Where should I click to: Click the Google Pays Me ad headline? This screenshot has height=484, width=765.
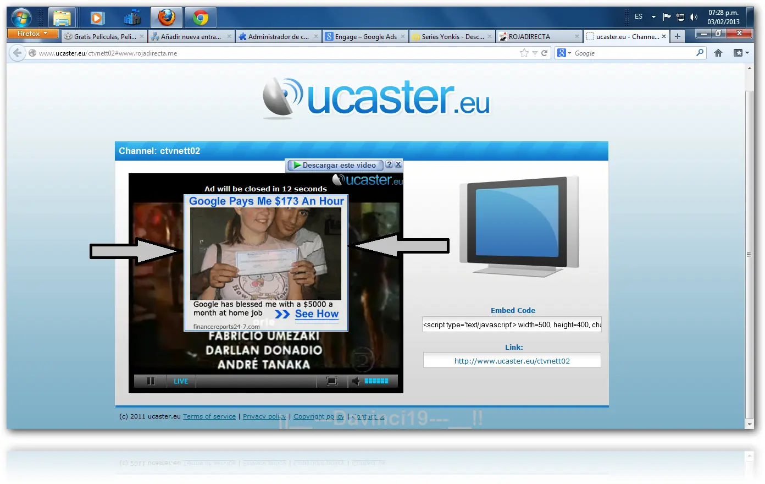[267, 201]
